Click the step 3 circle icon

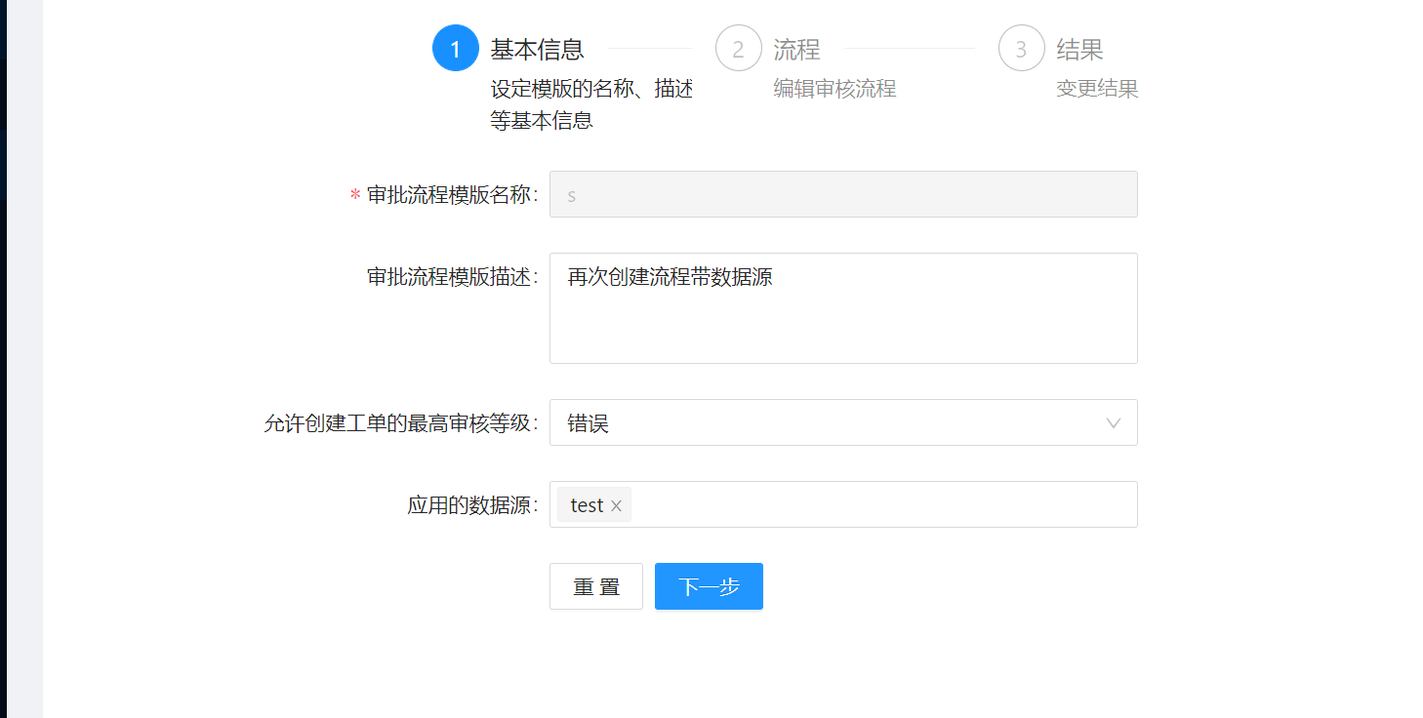(x=1022, y=48)
